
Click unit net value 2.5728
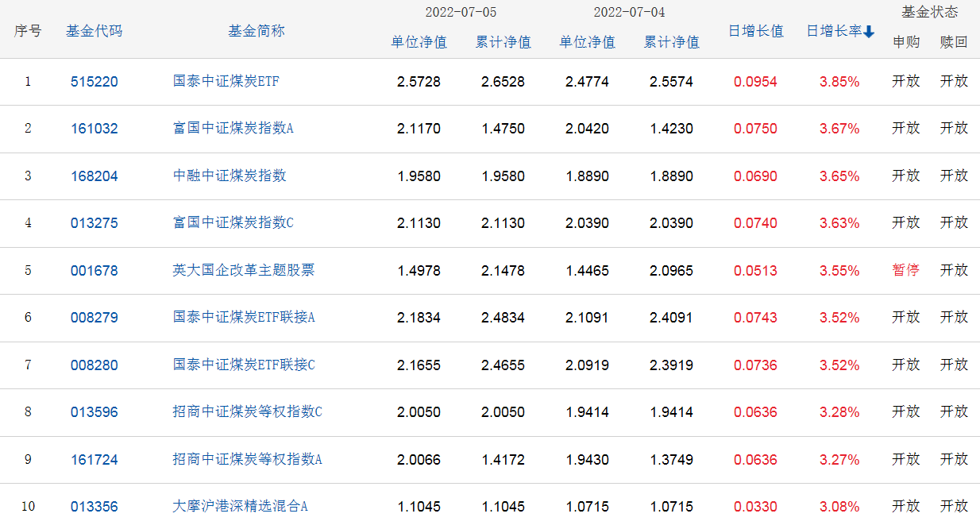tap(419, 82)
